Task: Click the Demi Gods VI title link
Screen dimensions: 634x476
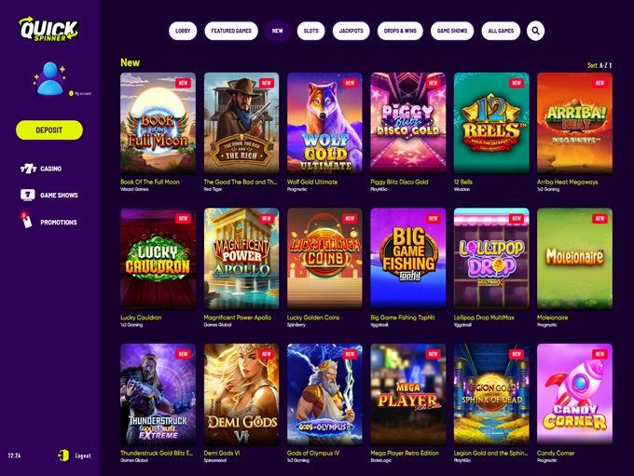Action: tap(222, 453)
